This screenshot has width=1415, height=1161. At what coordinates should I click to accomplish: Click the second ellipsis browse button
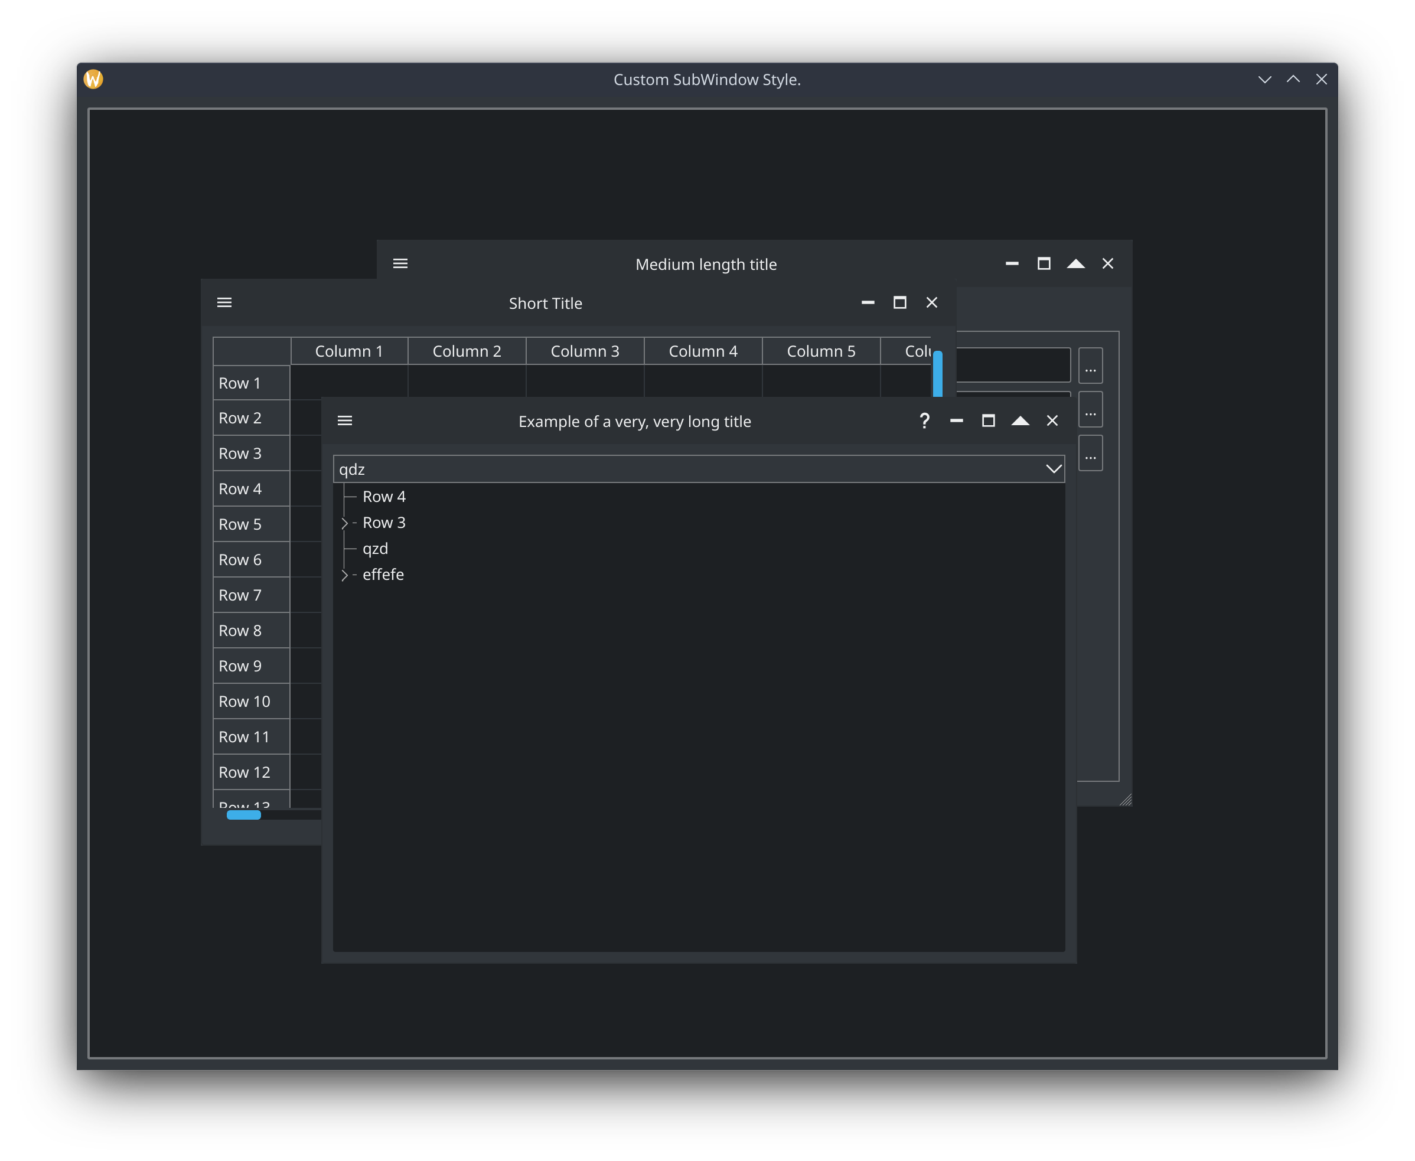[1090, 409]
